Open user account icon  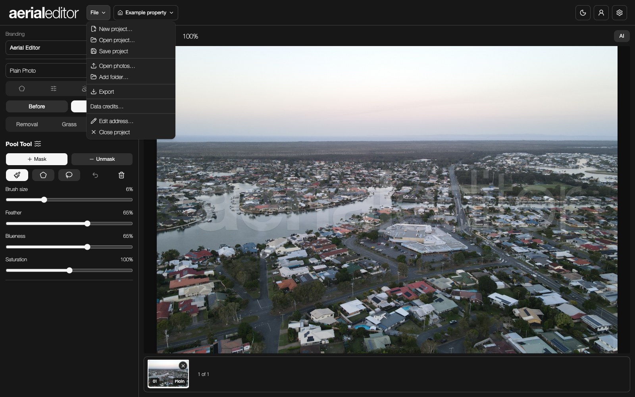click(601, 13)
